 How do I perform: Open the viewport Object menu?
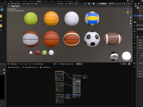click(x=36, y=4)
